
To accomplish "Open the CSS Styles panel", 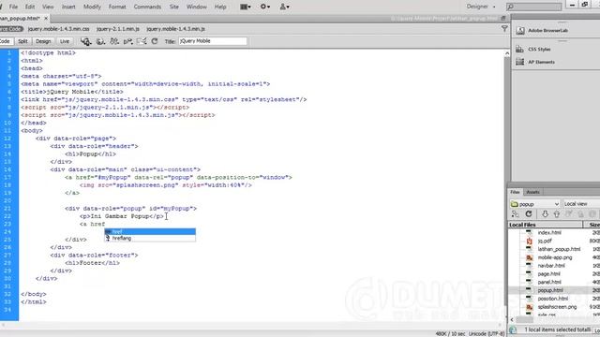I will point(539,50).
